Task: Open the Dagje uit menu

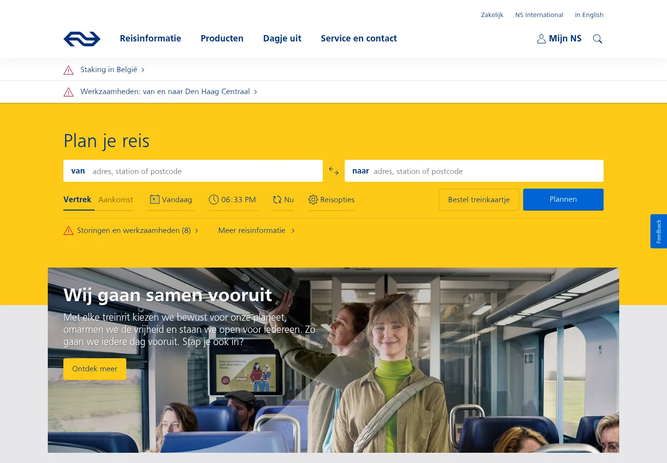Action: click(282, 39)
